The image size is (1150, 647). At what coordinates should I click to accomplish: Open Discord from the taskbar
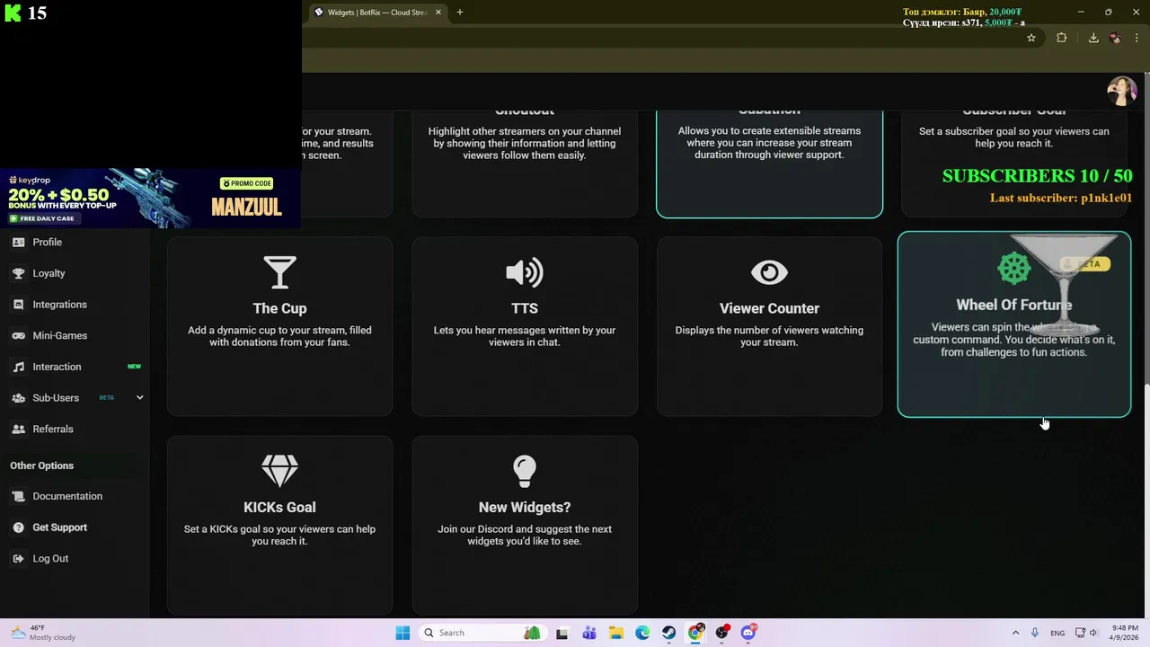click(748, 633)
